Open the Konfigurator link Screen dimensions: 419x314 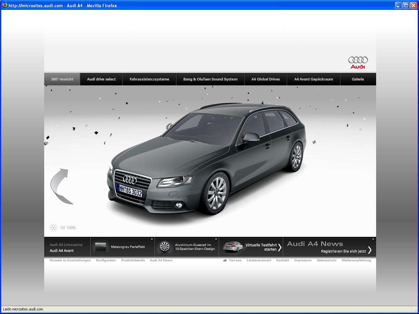click(106, 260)
